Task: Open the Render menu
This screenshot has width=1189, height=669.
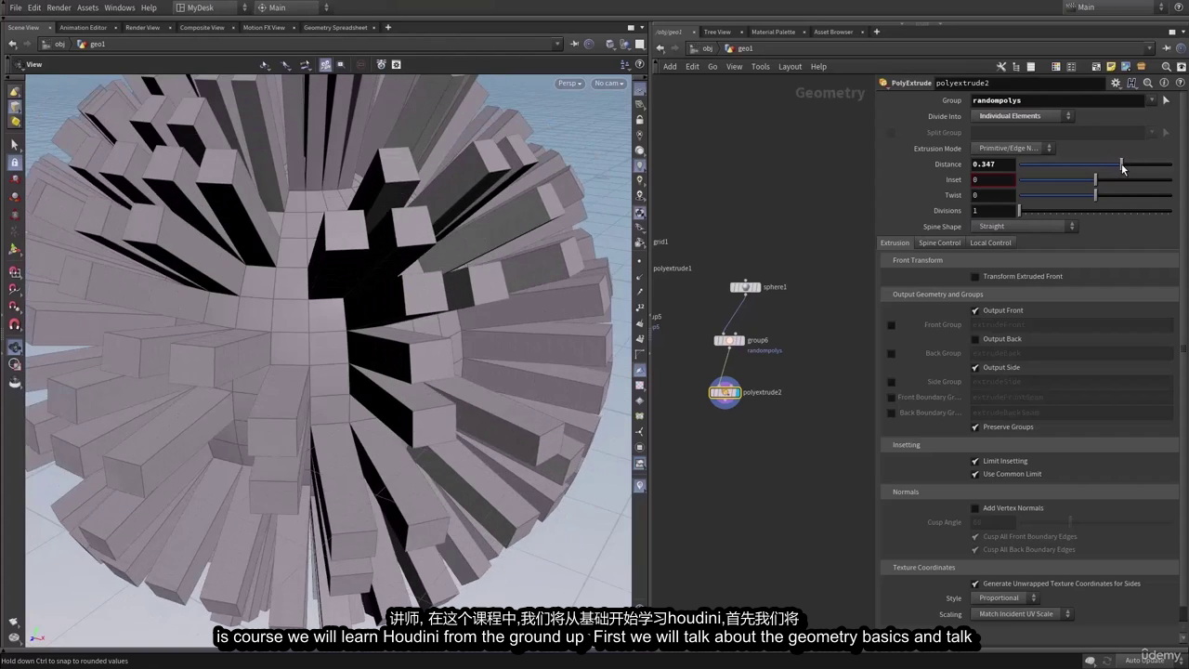Action: pyautogui.click(x=59, y=7)
